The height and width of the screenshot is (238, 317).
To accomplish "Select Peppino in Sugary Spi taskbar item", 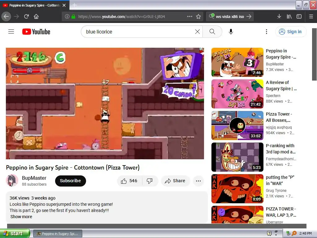I will (58, 234).
